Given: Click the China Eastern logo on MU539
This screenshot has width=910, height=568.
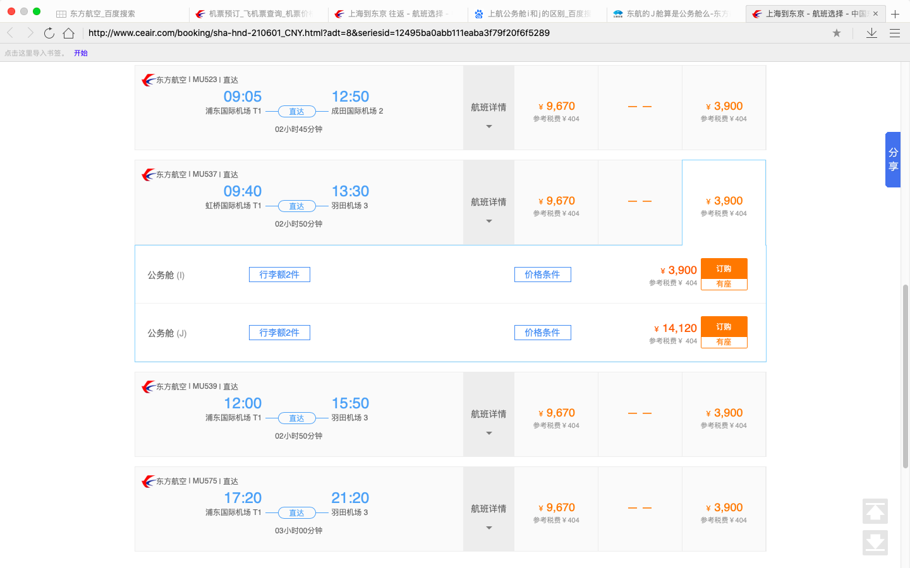Looking at the screenshot, I should pos(149,387).
